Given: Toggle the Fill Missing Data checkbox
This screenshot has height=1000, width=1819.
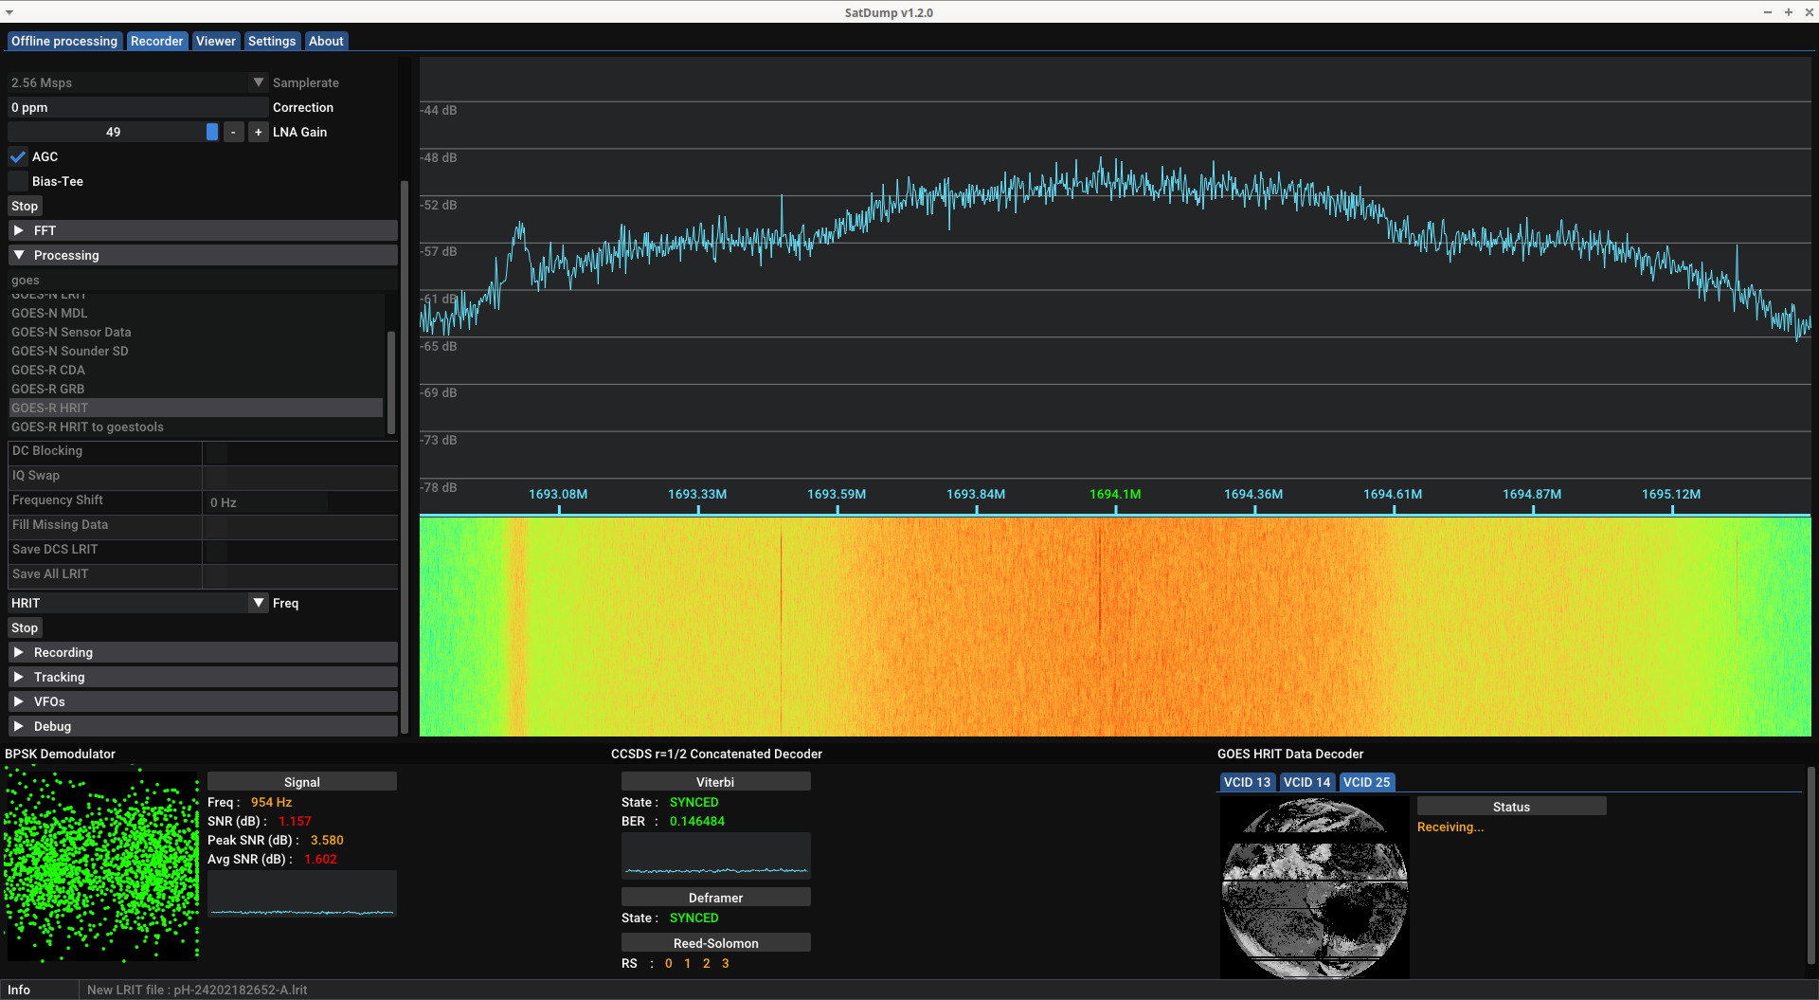Looking at the screenshot, I should click(216, 526).
